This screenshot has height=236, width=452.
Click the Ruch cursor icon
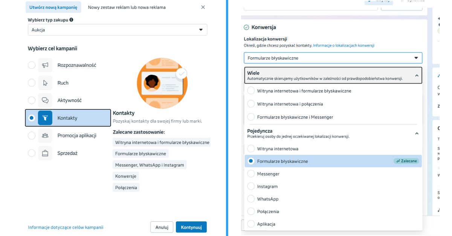(x=45, y=83)
